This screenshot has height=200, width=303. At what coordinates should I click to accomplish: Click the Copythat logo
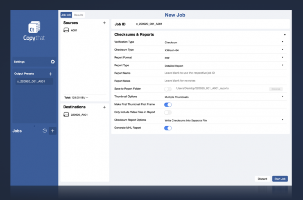tap(34, 31)
